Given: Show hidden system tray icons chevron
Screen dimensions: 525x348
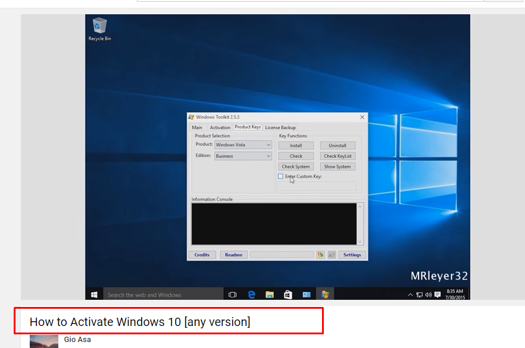Looking at the screenshot, I should [x=410, y=295].
